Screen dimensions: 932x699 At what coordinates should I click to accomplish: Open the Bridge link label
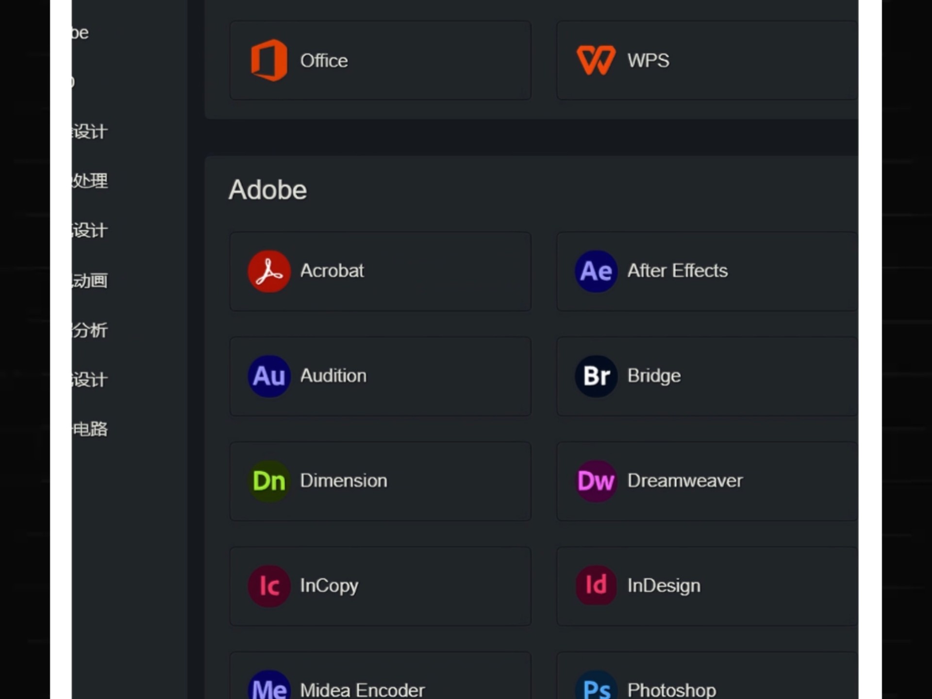click(x=654, y=376)
